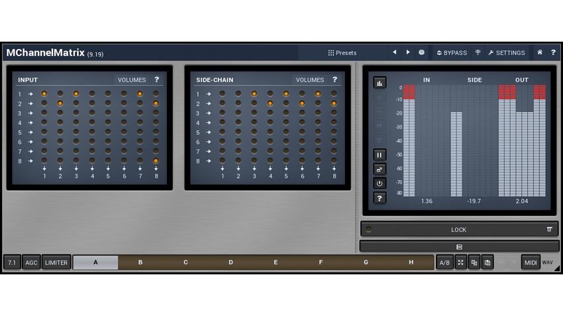
Task: Open the Presets browser
Action: (x=342, y=53)
